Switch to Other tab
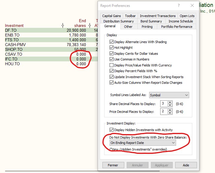215x173 pixels. click(128, 27)
